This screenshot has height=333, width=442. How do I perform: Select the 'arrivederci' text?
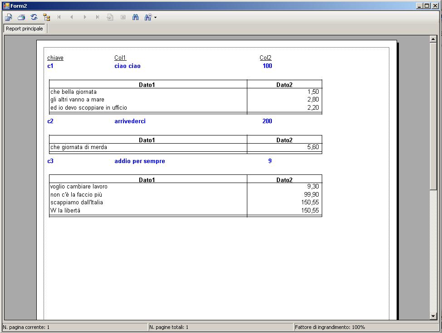(x=130, y=121)
